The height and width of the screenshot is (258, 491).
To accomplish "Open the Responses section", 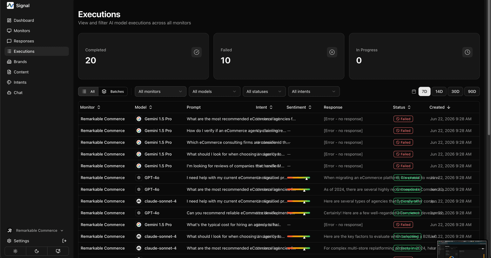I will (36, 41).
